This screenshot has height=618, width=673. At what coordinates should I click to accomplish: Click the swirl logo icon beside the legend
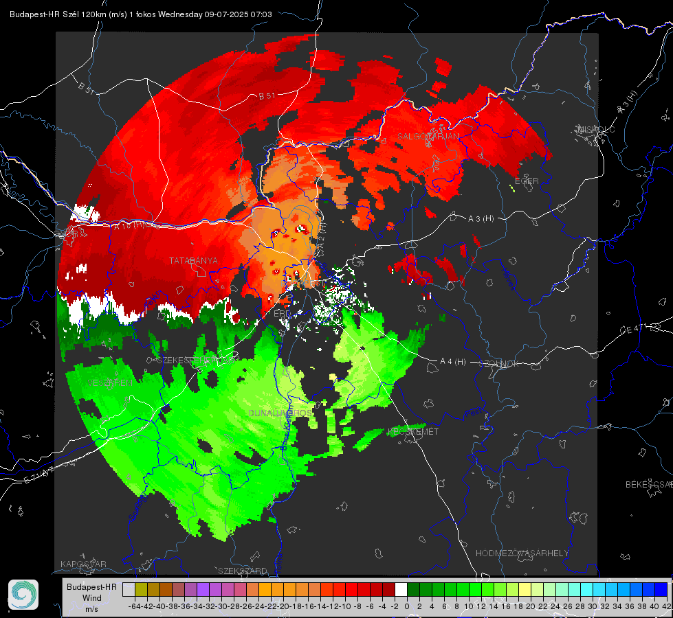click(23, 595)
